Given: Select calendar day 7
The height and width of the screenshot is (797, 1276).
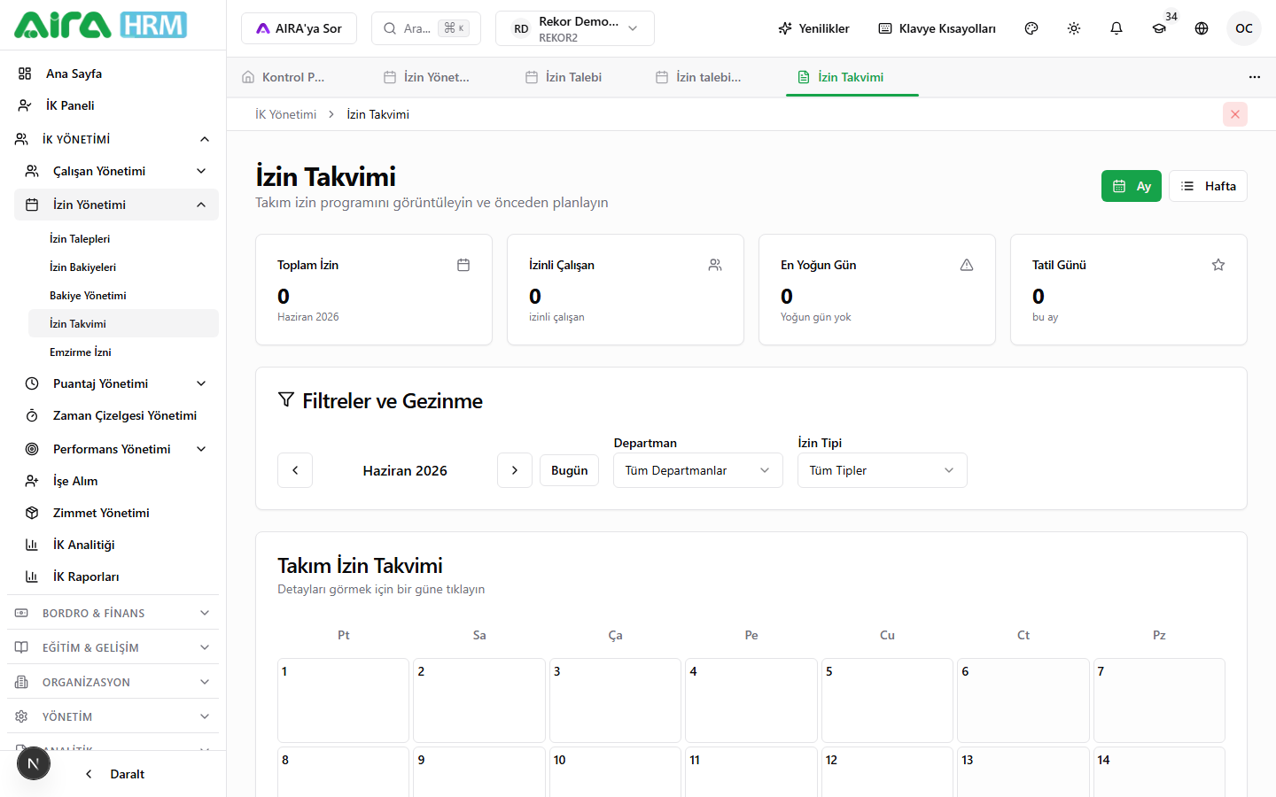Looking at the screenshot, I should click(1159, 700).
